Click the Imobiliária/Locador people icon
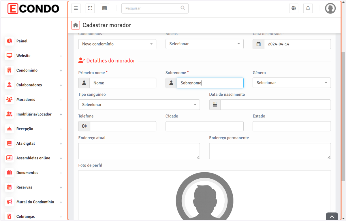 10,114
